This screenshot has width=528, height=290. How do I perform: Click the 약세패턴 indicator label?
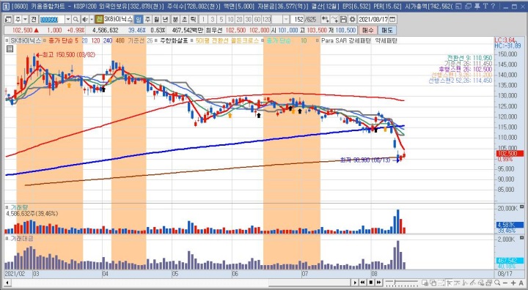pyautogui.click(x=386, y=41)
